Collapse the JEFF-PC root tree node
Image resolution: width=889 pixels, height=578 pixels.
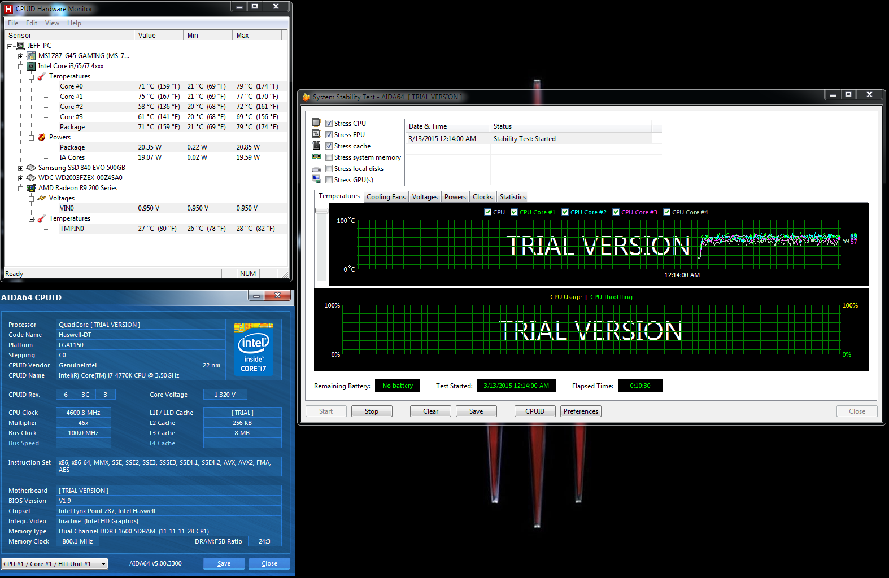click(x=10, y=46)
